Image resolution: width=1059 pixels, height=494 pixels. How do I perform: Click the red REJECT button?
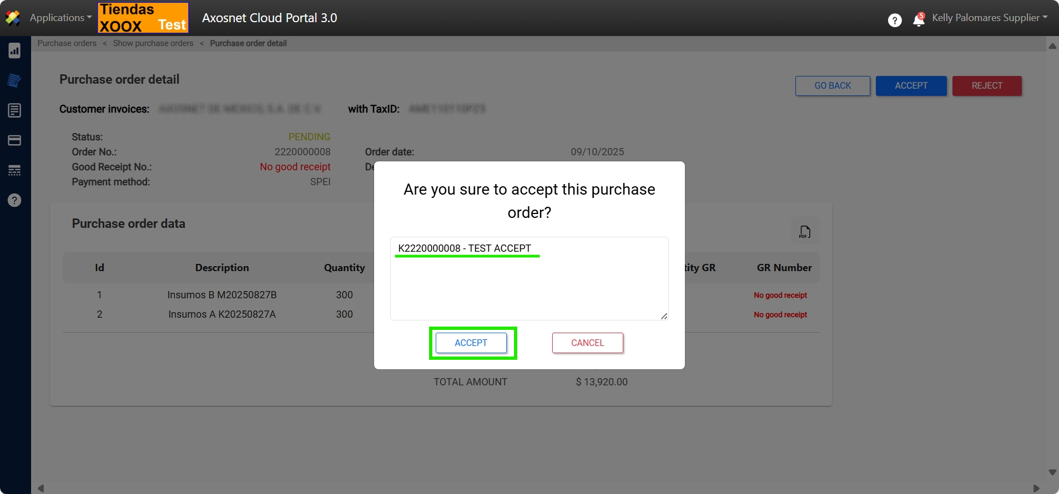click(x=986, y=86)
